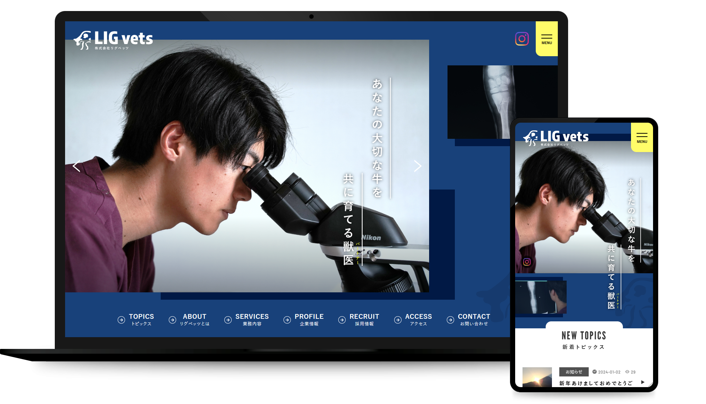
Task: Click the clock icon beside 2024-01-02
Action: click(x=595, y=372)
